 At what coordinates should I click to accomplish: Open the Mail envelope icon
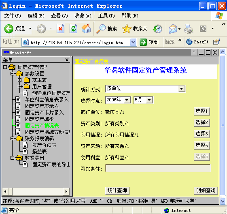tap(172, 29)
